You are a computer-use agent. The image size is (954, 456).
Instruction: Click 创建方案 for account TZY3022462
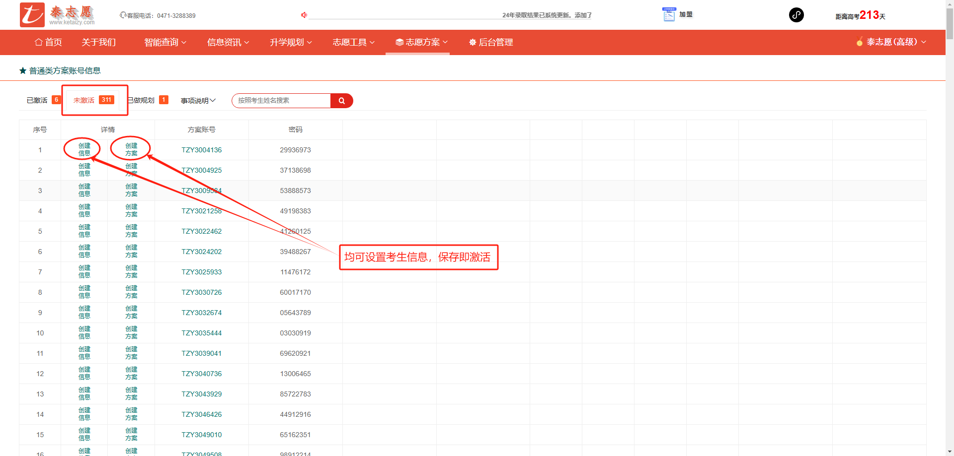[x=131, y=231]
